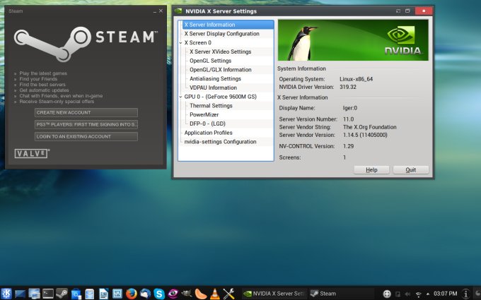Click the NVIDIA logo icon in window title bar
This screenshot has height=300, width=481.
point(178,11)
